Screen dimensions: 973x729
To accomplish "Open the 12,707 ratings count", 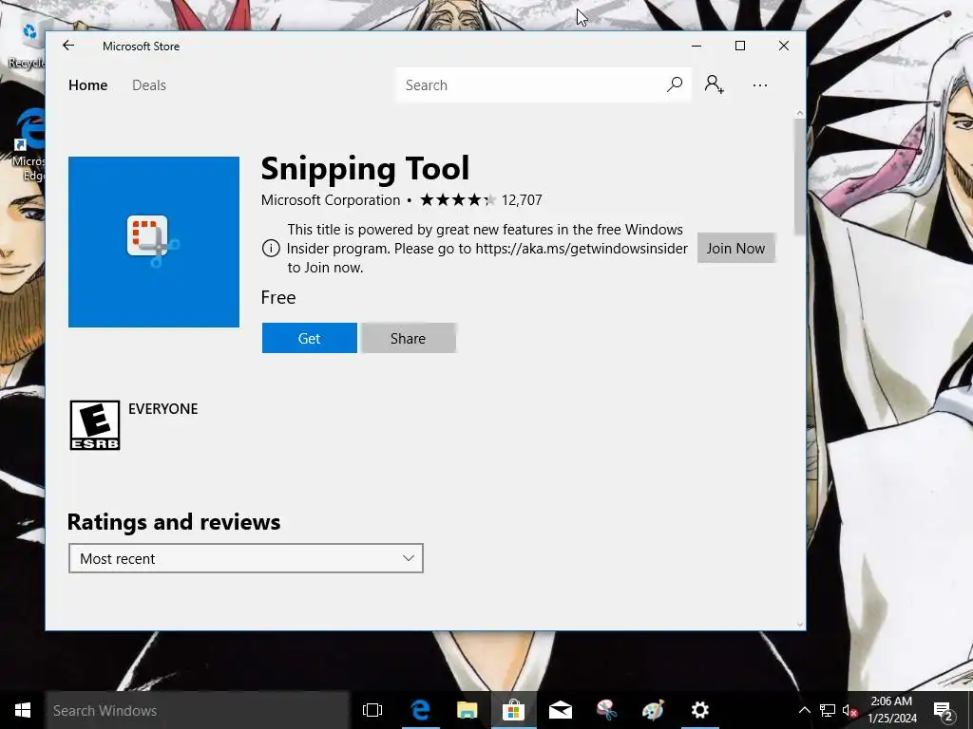I will click(x=522, y=199).
